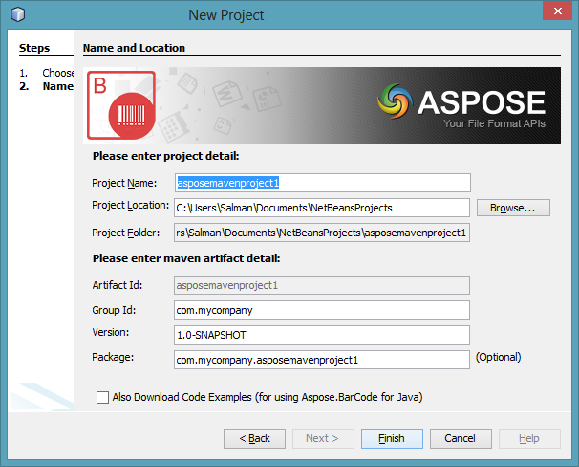Viewport: 579px width, 467px height.
Task: Click 'Please enter maven artifact detail:' label
Action: (x=186, y=258)
